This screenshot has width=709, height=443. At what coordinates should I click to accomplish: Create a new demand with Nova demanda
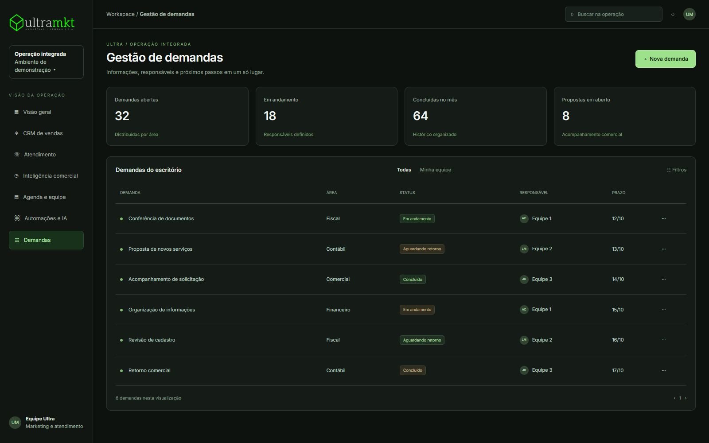click(665, 59)
